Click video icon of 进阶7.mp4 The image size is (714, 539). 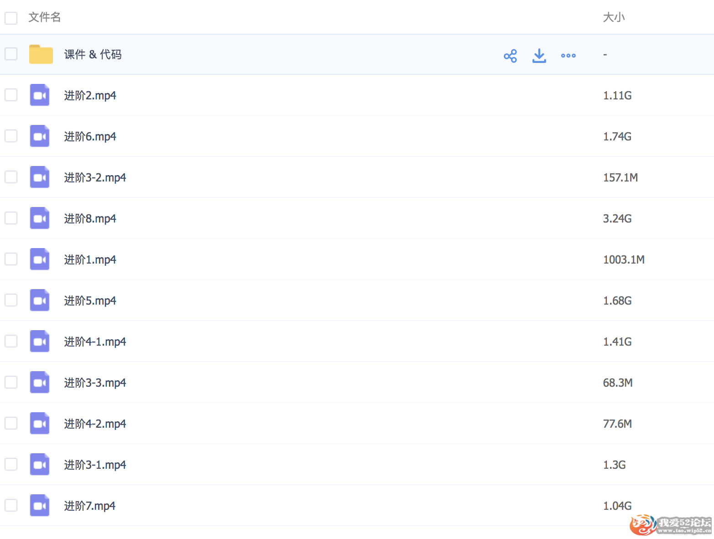[x=40, y=505]
